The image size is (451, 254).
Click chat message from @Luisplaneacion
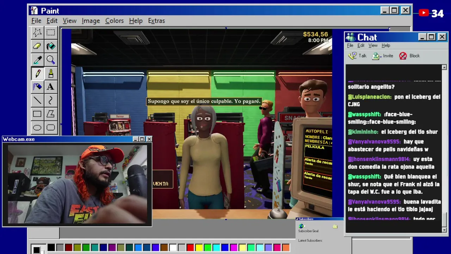pyautogui.click(x=394, y=101)
